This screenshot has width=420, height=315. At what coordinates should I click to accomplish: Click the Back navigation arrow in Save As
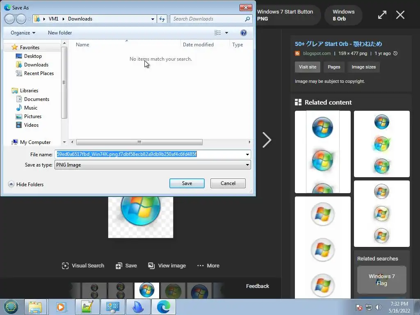[x=9, y=19]
